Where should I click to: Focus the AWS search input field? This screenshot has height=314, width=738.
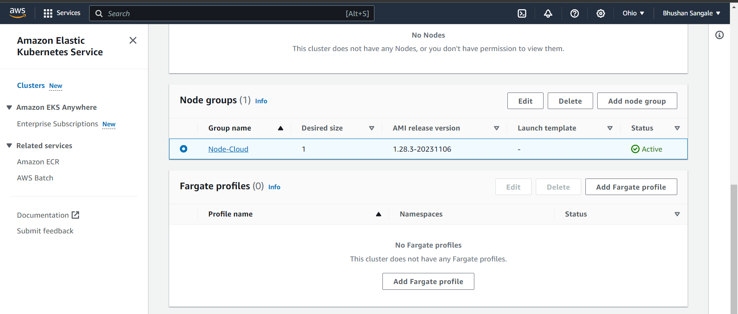tap(231, 13)
